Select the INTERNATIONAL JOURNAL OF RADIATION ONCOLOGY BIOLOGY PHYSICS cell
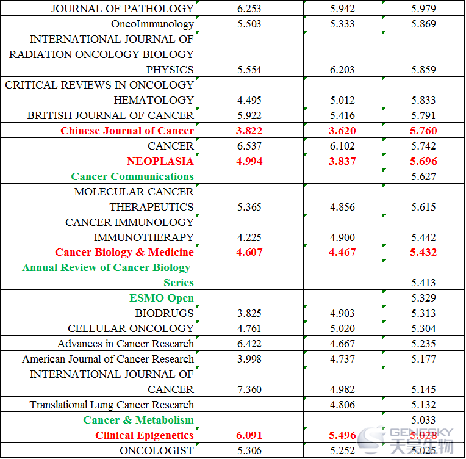Viewport: 466px width, 459px height. (98, 54)
